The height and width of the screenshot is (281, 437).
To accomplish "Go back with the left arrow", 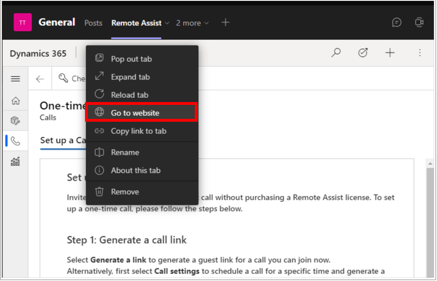I will (x=40, y=79).
